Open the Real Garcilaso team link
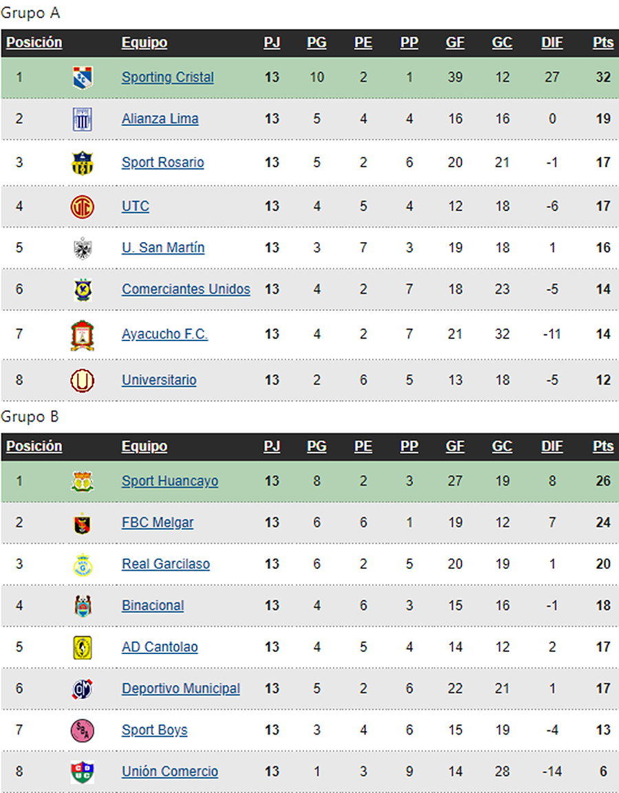The image size is (619, 793). [166, 565]
